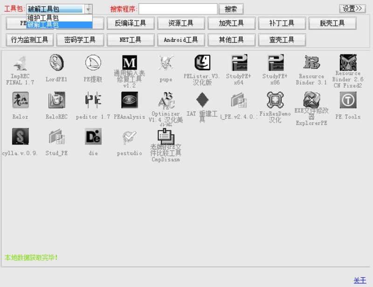The width and height of the screenshot is (373, 287).
Task: Switch to 反编译工具 category
Action: 131,23
